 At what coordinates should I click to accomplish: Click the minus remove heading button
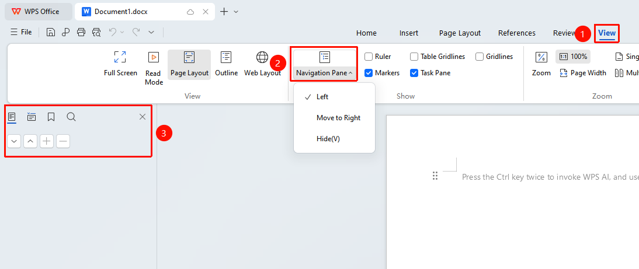[62, 141]
